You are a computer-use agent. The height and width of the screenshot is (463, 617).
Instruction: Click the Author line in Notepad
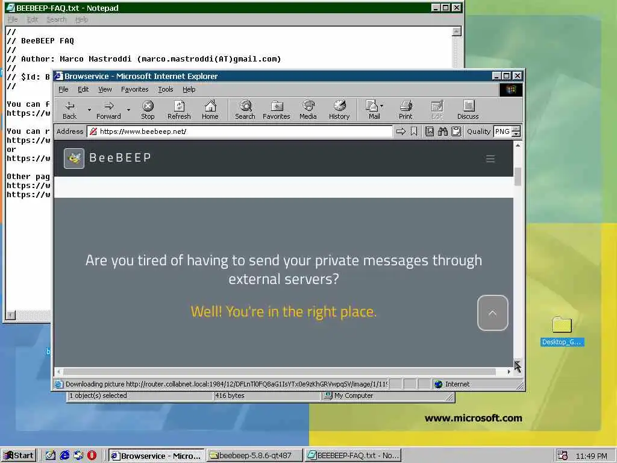pos(144,59)
